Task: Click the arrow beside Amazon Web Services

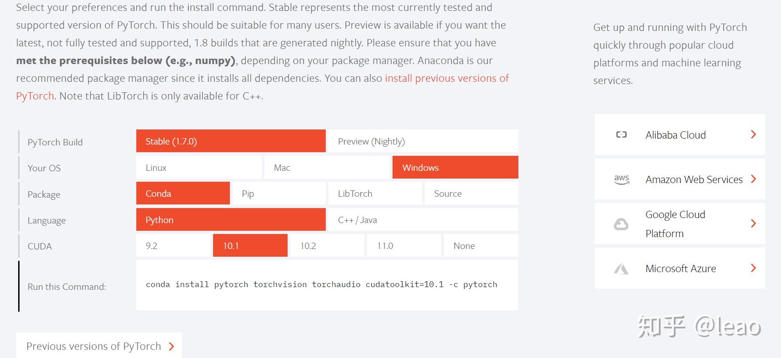Action: (753, 179)
